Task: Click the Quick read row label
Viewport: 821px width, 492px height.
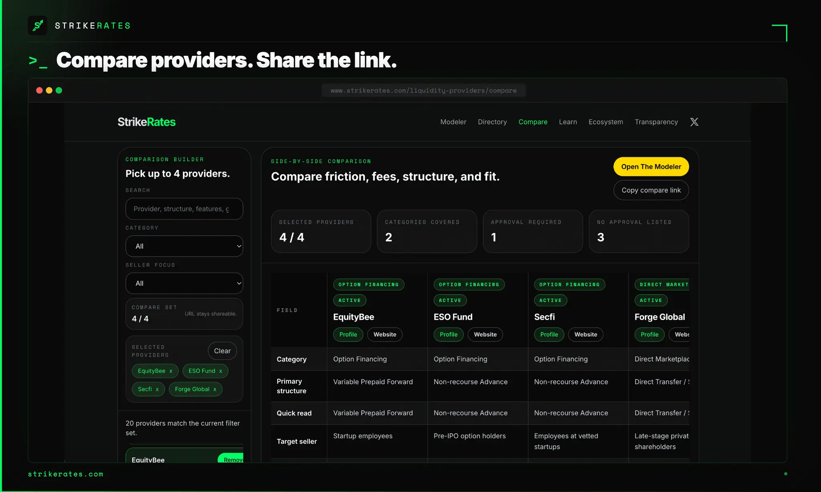Action: click(294, 413)
